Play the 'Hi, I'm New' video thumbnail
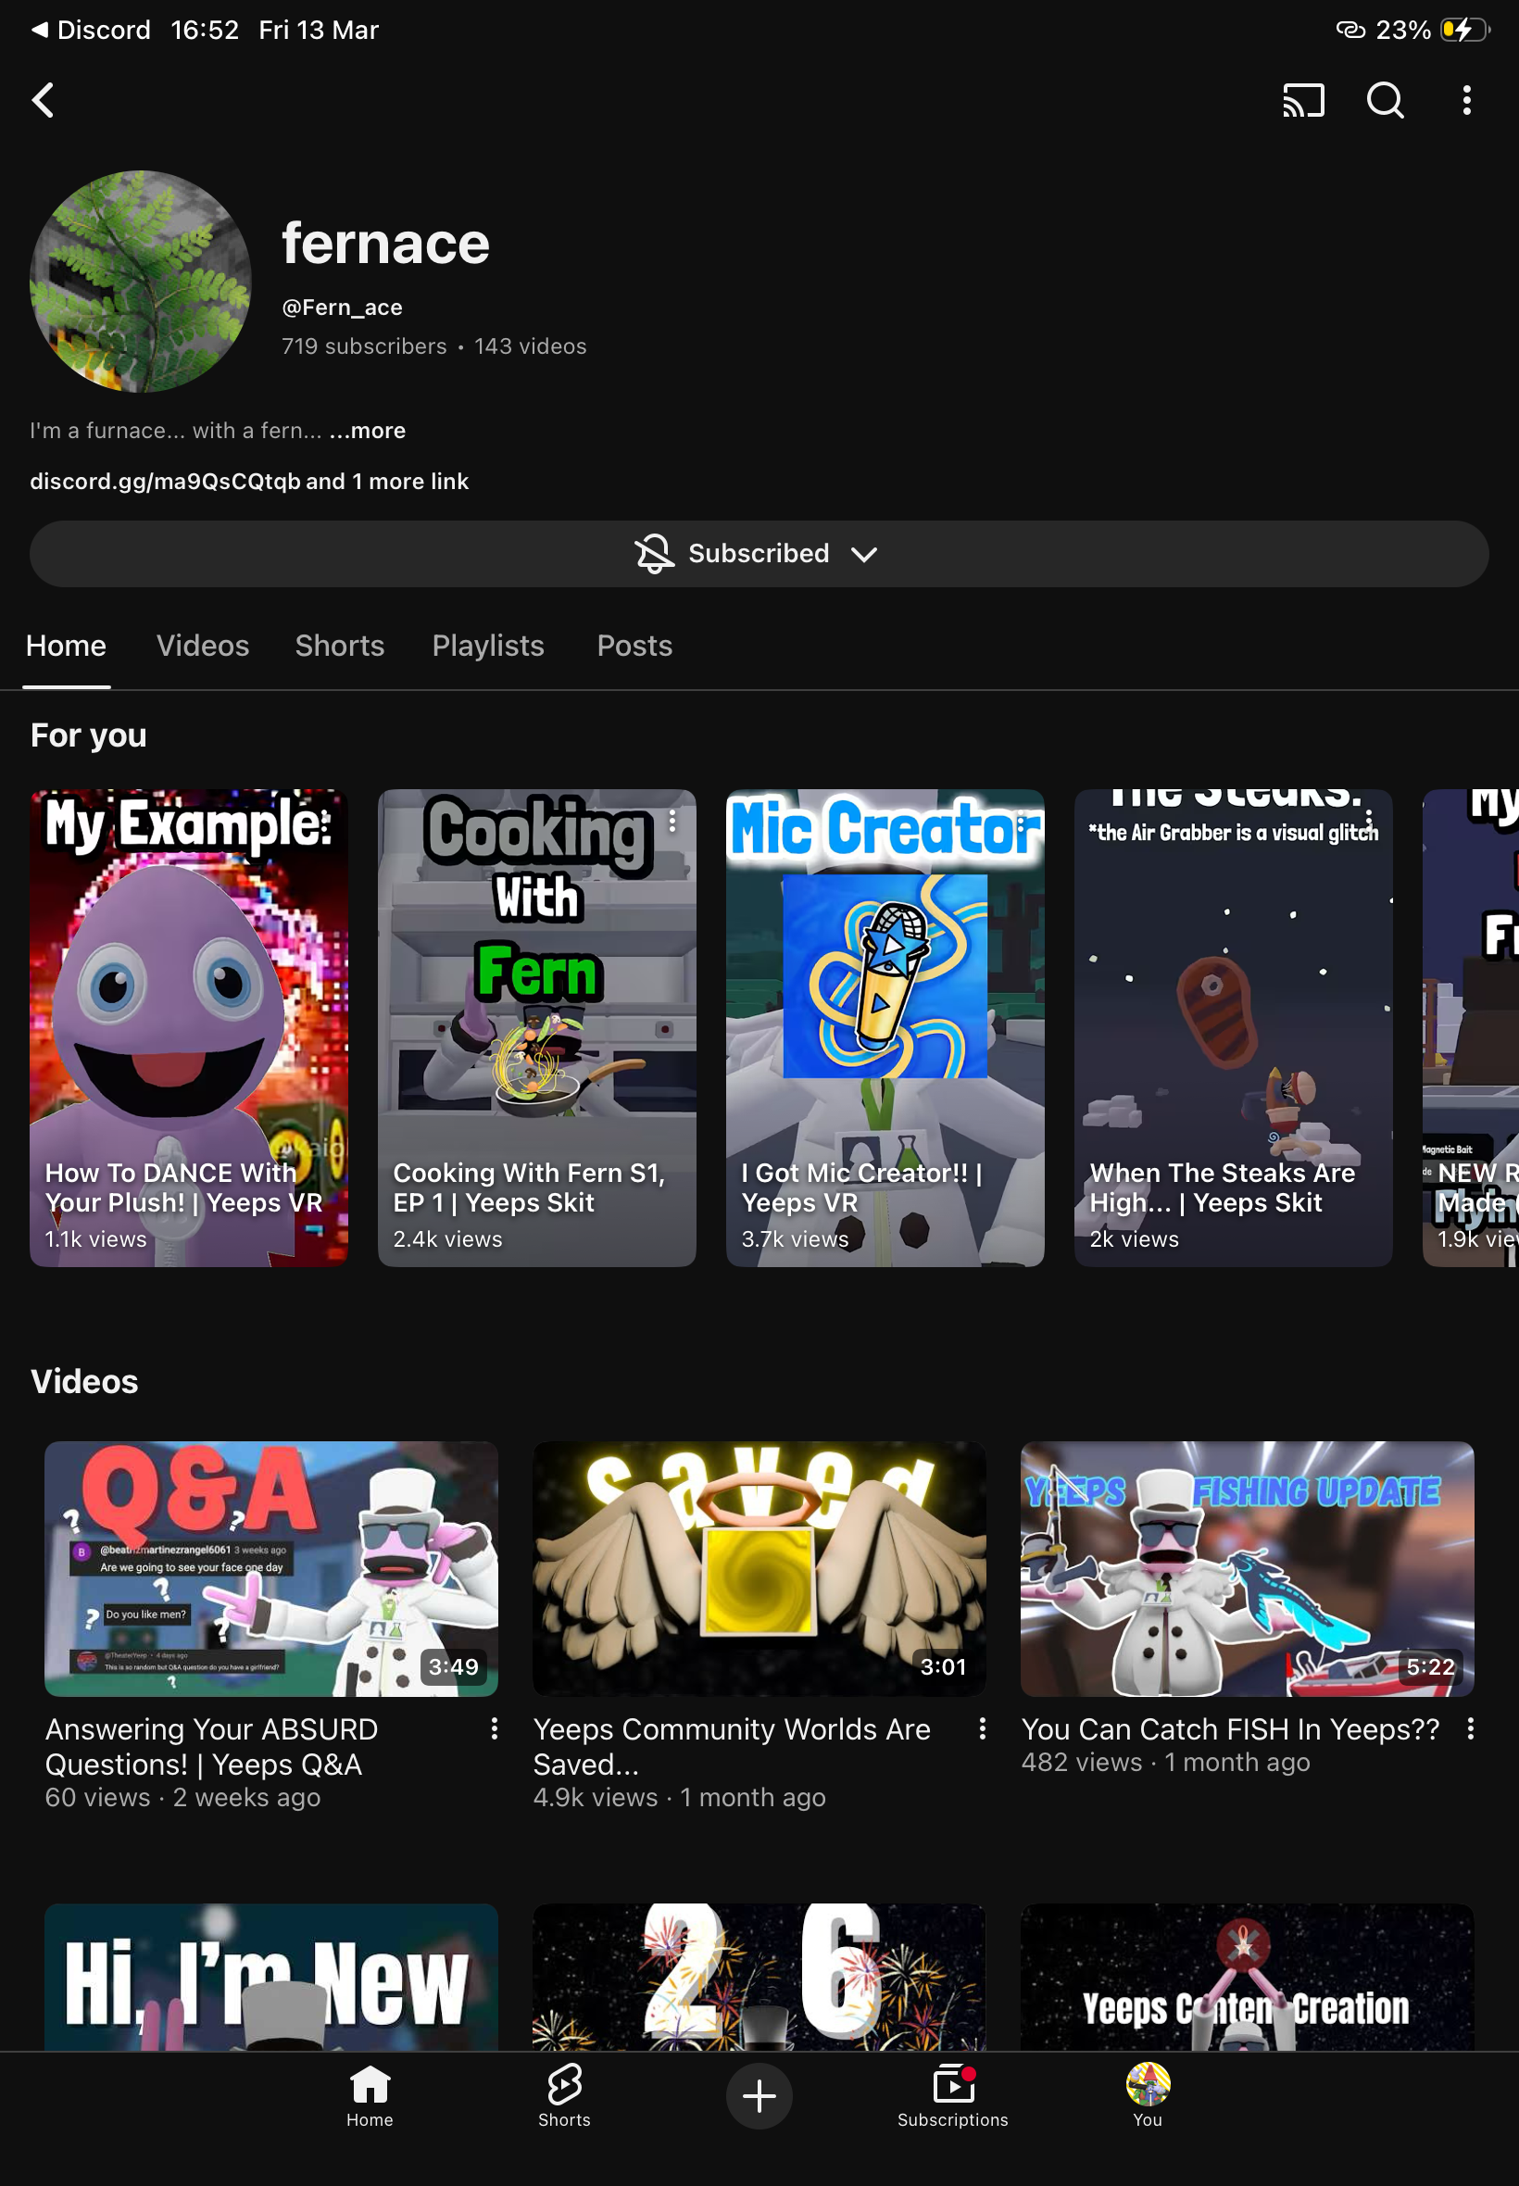1519x2186 pixels. (x=271, y=1977)
